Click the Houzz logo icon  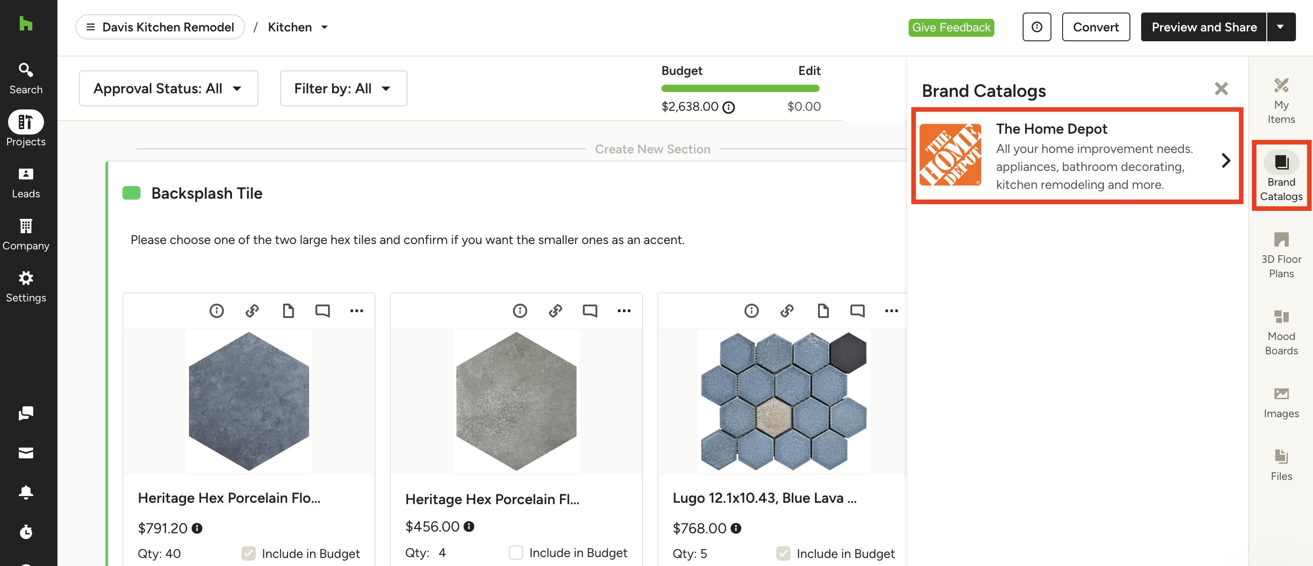26,23
